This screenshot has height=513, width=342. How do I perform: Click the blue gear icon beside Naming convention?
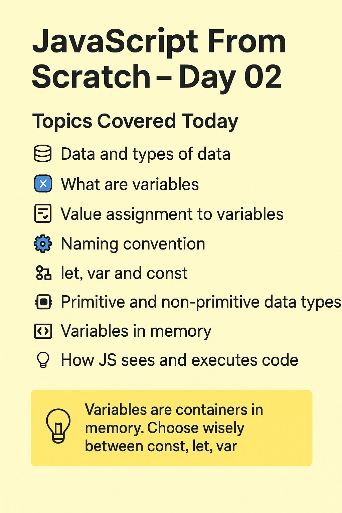point(43,243)
